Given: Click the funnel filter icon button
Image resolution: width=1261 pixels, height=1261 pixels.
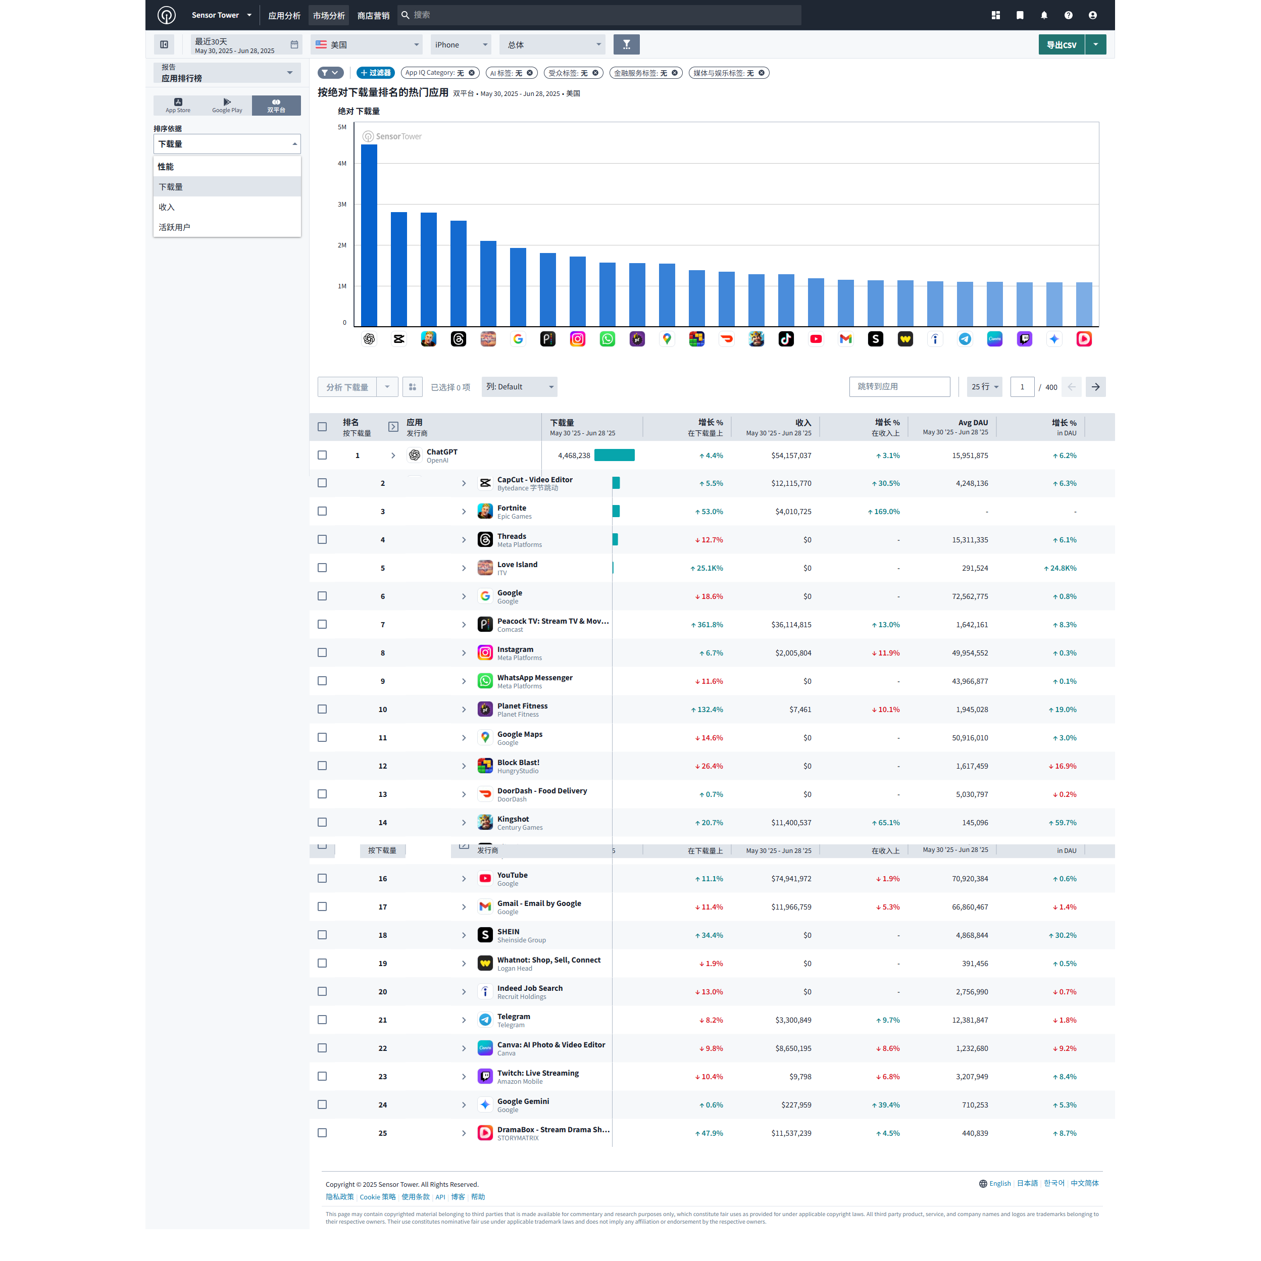Looking at the screenshot, I should pos(626,44).
